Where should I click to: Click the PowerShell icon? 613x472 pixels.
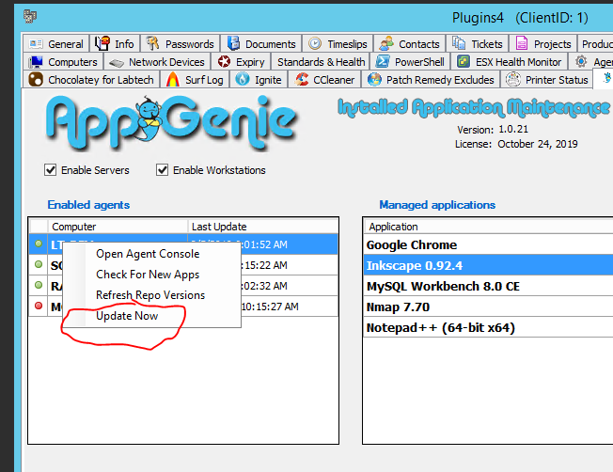(383, 61)
